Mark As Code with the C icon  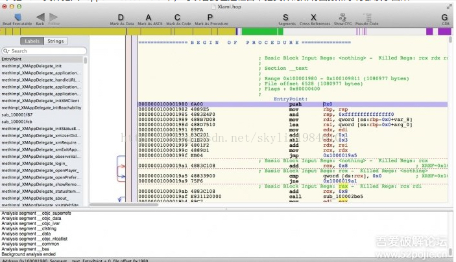pyautogui.click(x=177, y=17)
